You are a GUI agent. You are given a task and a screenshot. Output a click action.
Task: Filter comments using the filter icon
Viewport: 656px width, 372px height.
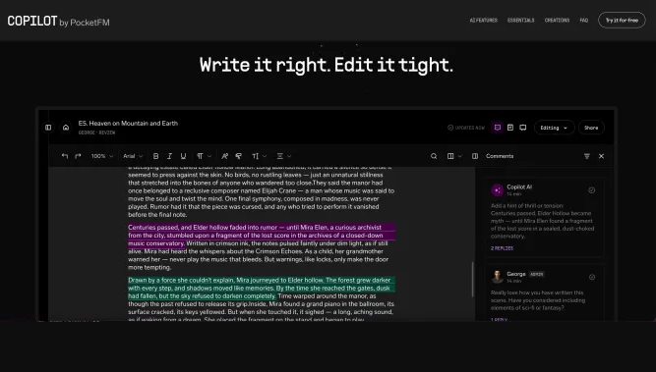click(x=587, y=156)
